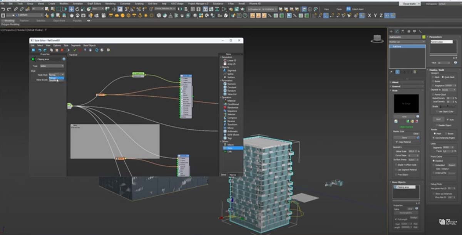
Task: Click the Clear button under Master Style
Action: point(416,133)
